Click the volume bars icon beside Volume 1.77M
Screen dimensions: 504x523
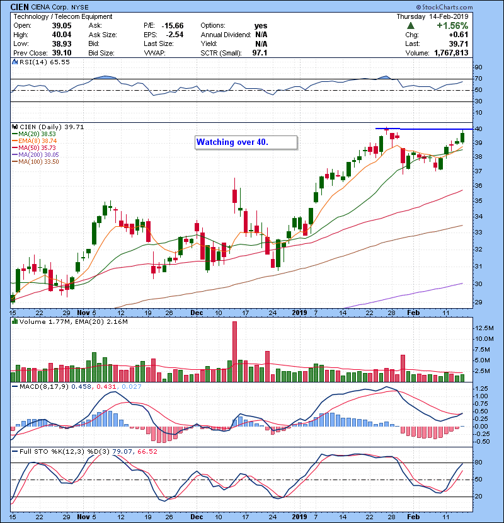point(14,321)
